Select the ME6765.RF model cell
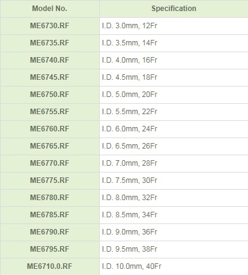Viewport: 248px width, 275px height. pos(50,146)
